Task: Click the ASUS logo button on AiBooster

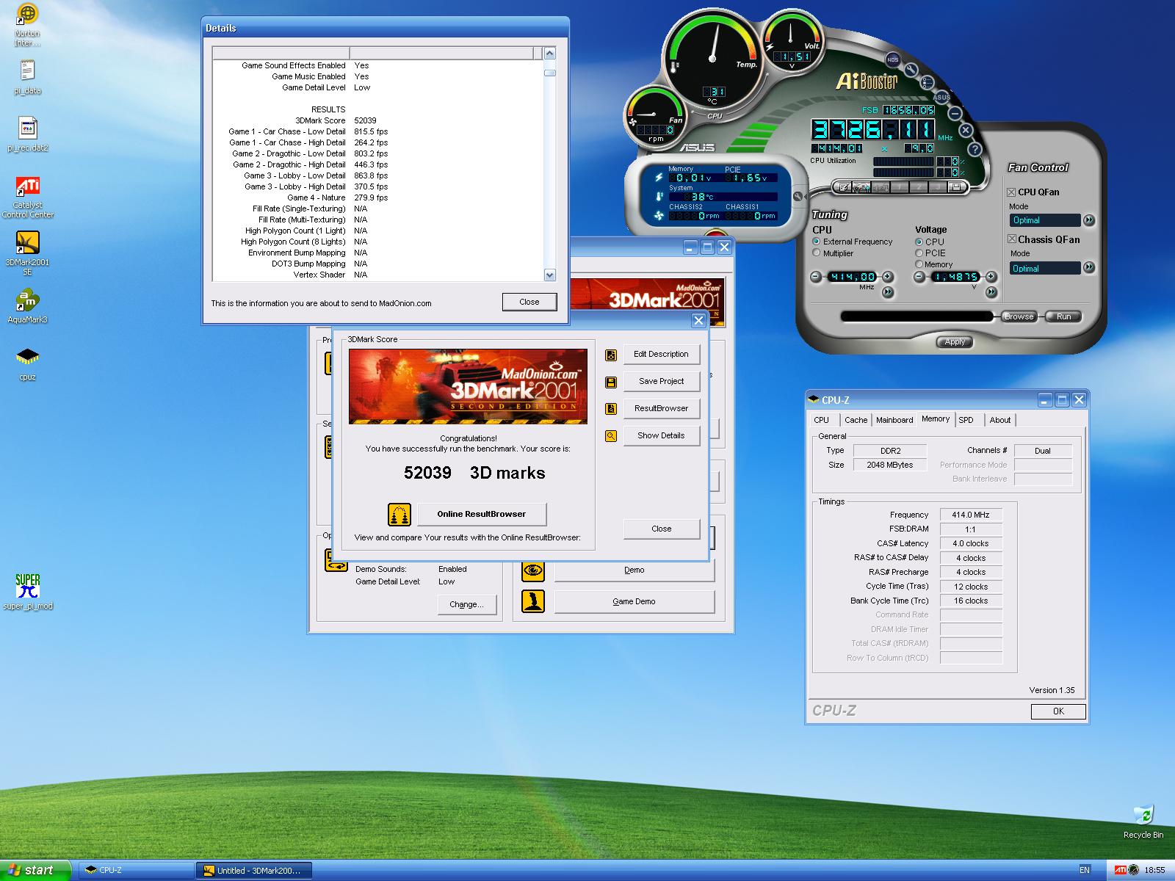Action: coord(941,97)
